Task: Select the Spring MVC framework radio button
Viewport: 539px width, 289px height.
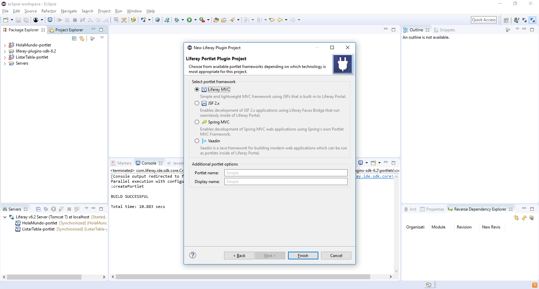Action: (x=197, y=122)
